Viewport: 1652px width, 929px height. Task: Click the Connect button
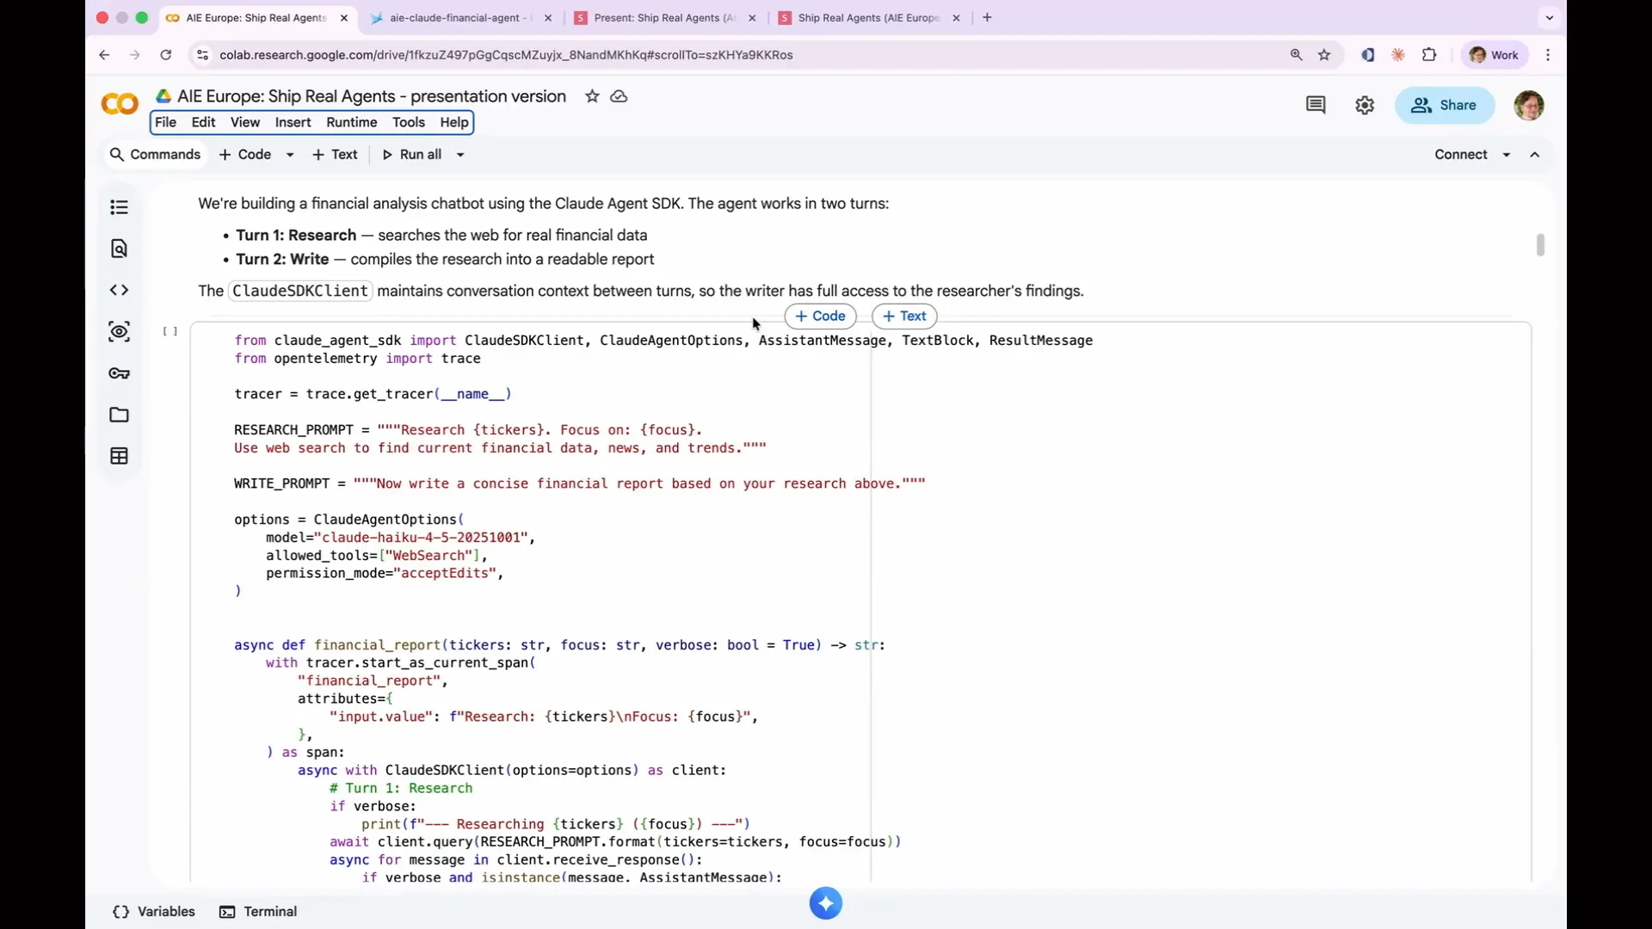(1460, 155)
